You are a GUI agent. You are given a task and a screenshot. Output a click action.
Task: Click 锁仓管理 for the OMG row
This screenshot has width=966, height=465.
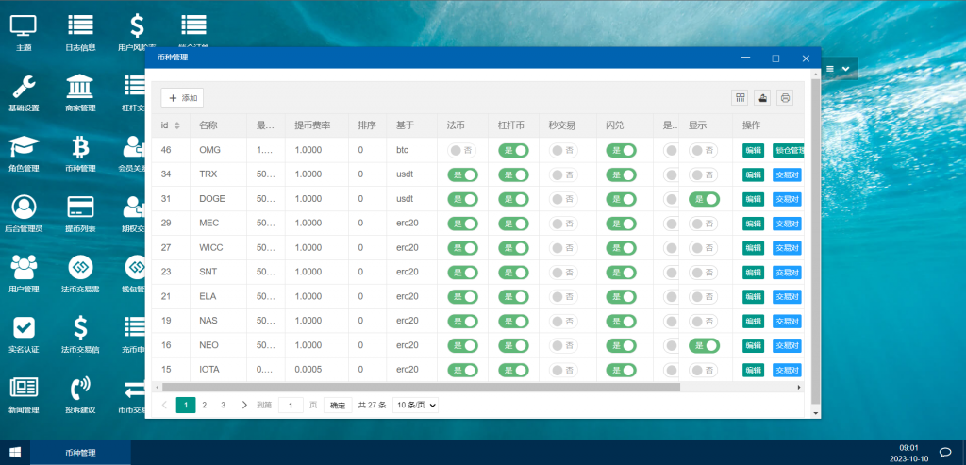click(789, 150)
